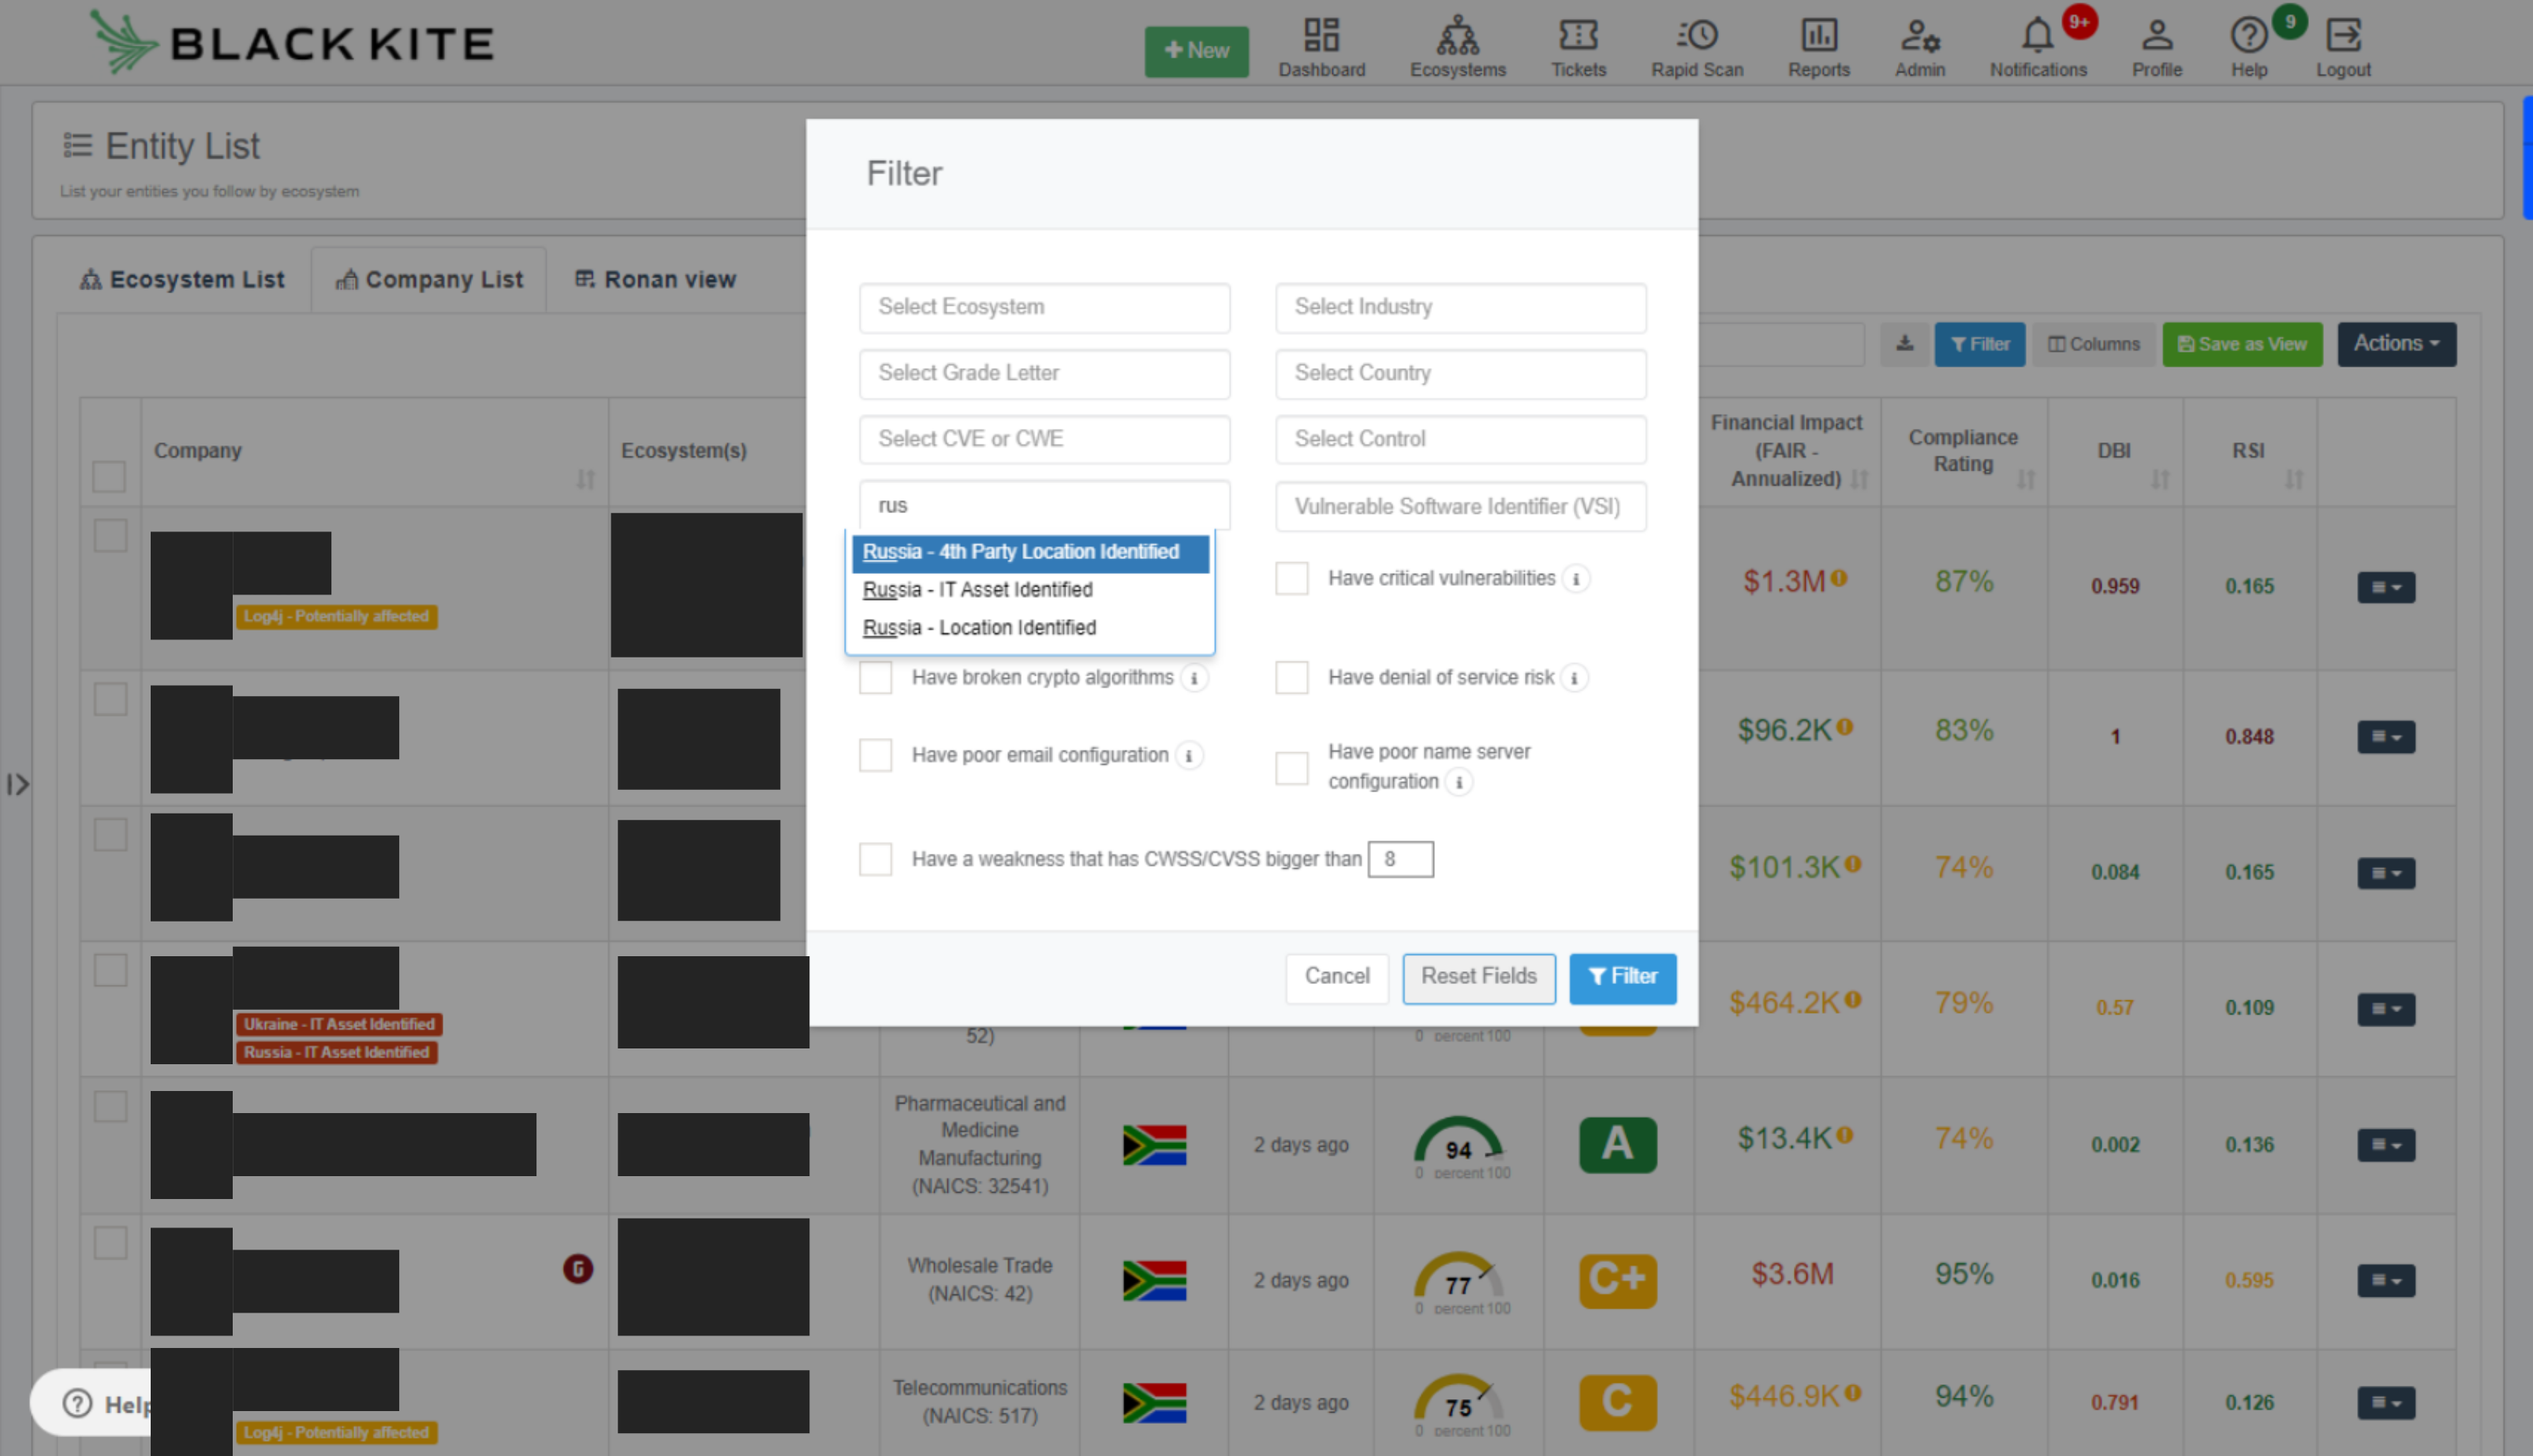
Task: Choose Russia - IT Asset Identified option
Action: pos(1030,591)
